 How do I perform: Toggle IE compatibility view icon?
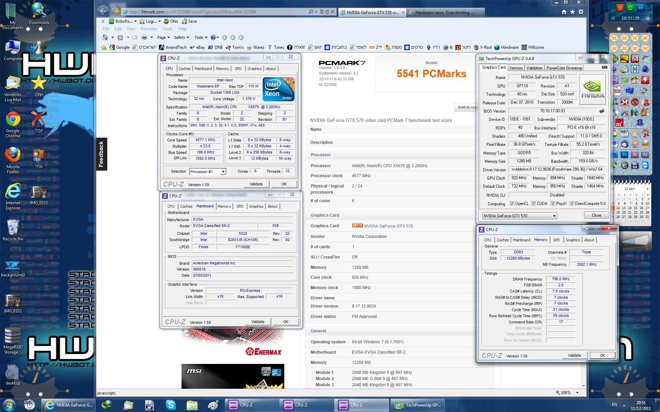point(322,12)
